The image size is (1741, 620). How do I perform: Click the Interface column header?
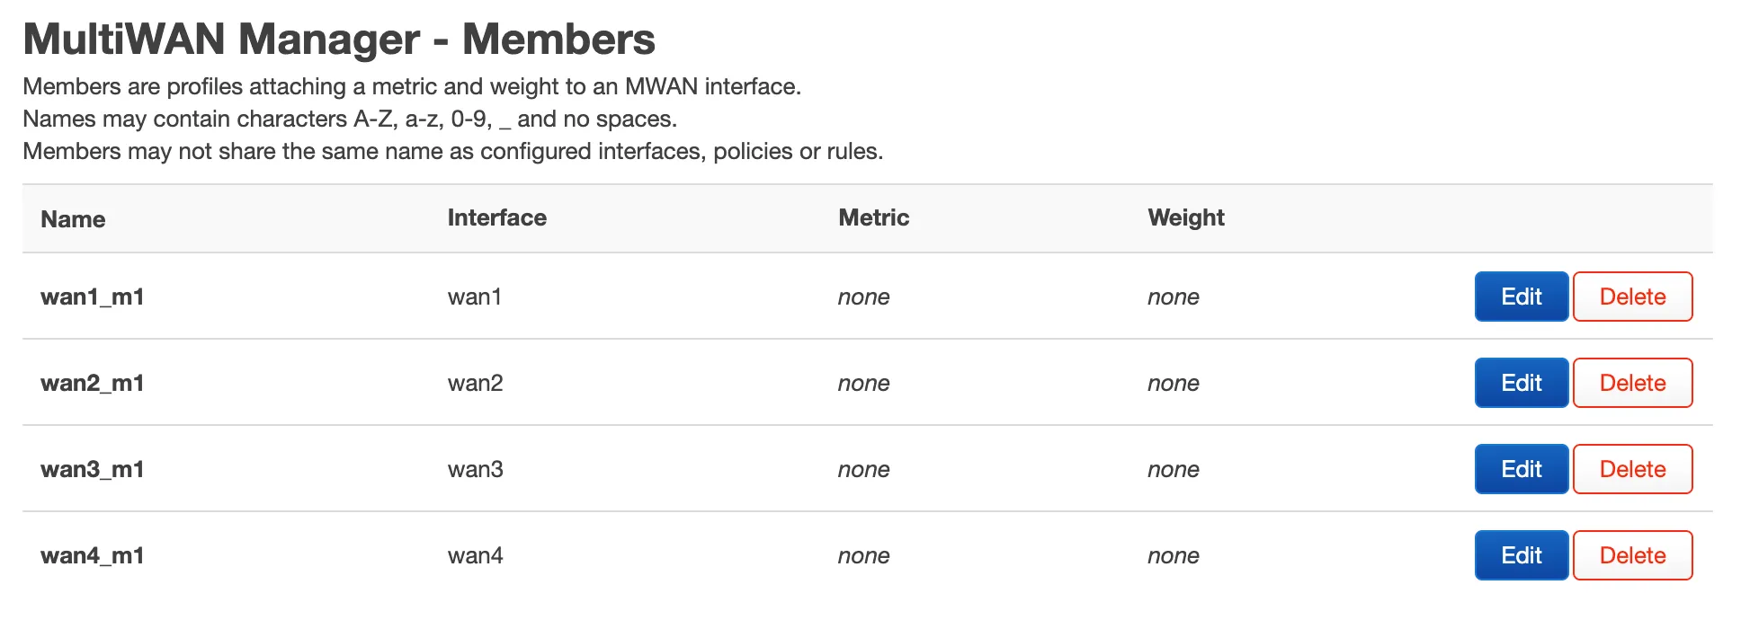click(x=496, y=217)
